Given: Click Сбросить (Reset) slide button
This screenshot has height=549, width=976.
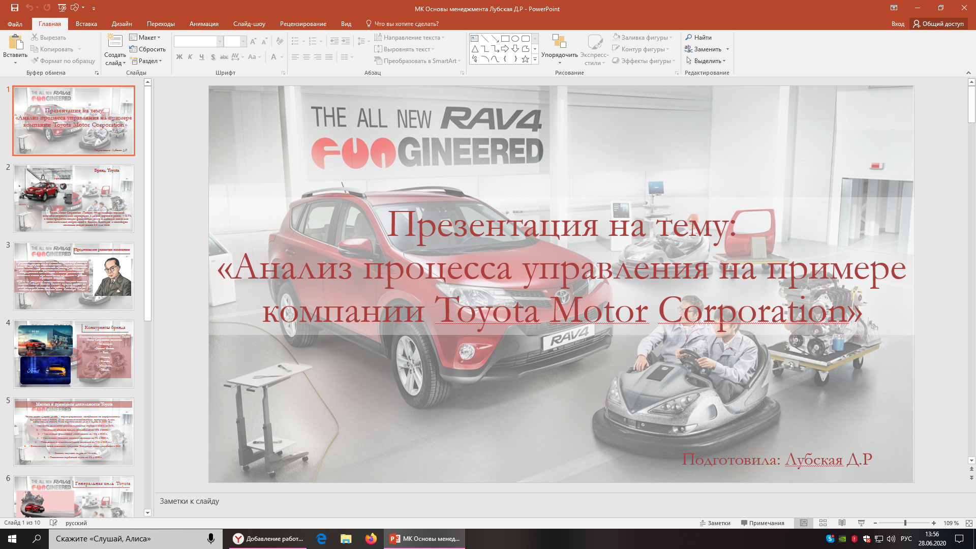Looking at the screenshot, I should click(x=147, y=49).
